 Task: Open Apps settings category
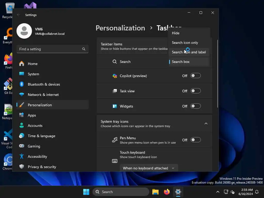pos(53,115)
